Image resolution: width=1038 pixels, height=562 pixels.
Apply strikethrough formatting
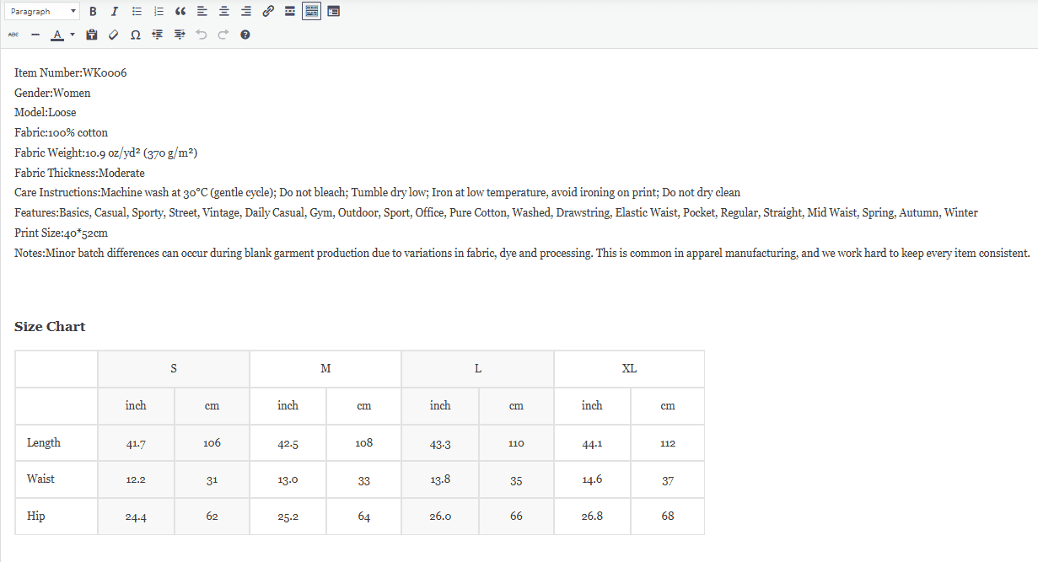point(13,35)
